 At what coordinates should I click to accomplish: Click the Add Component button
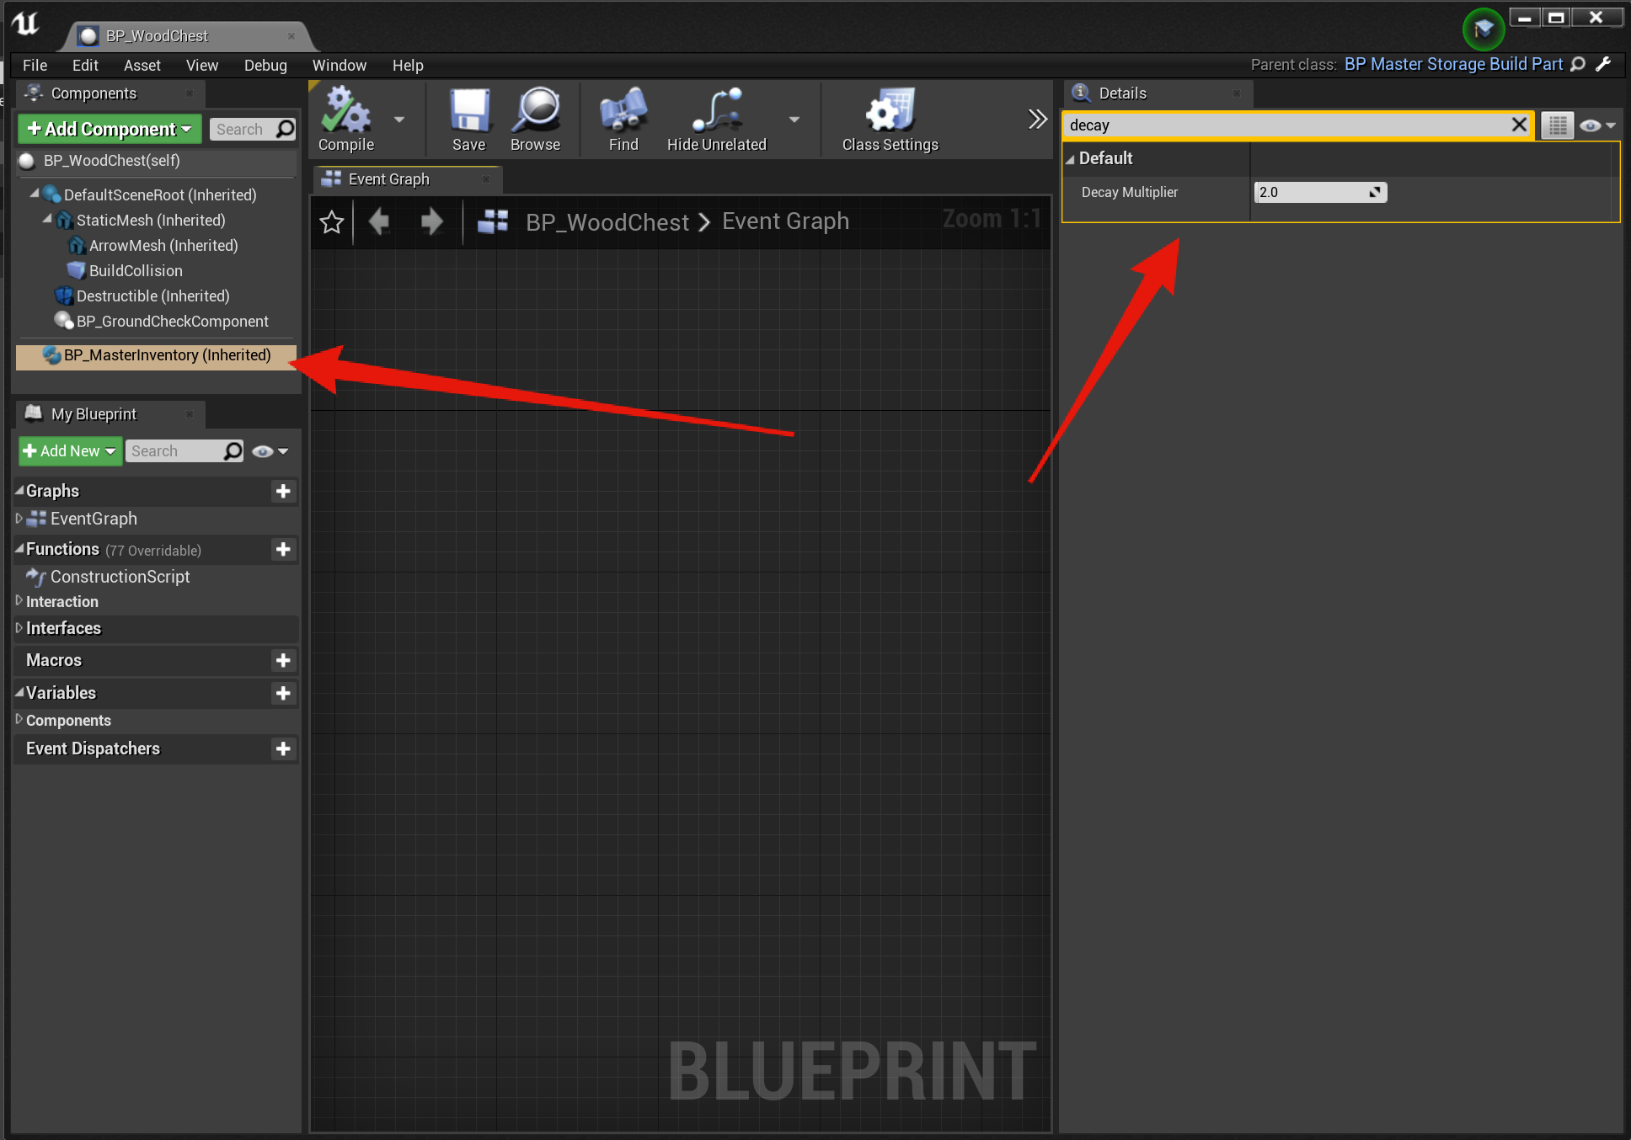tap(110, 129)
